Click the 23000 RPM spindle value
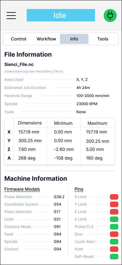Viewport: 122px width, 265px height. pos(87,104)
